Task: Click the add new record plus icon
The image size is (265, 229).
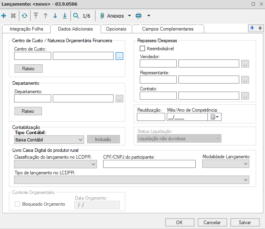Action: coord(4,16)
